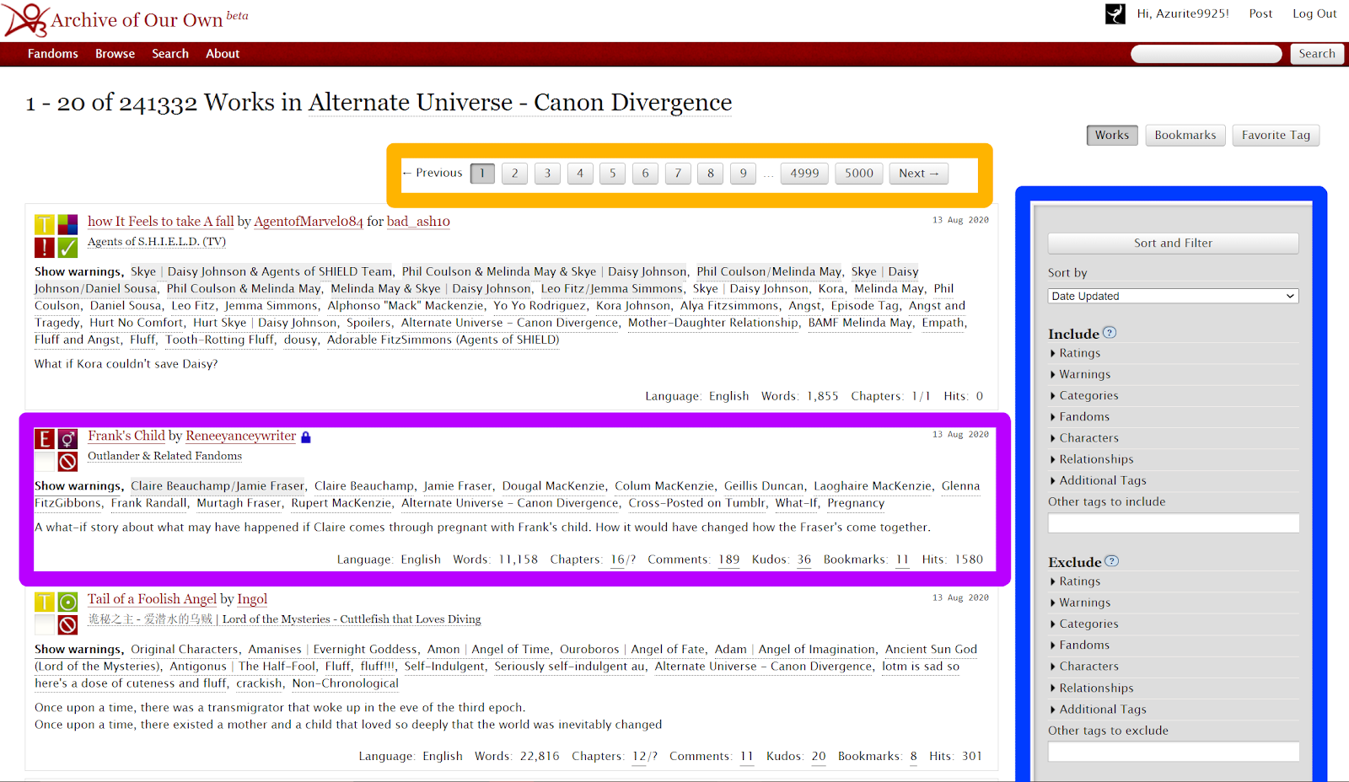Click the red exclamation warning icon for 'how It Feels to take A fall'
The height and width of the screenshot is (782, 1349).
(45, 248)
